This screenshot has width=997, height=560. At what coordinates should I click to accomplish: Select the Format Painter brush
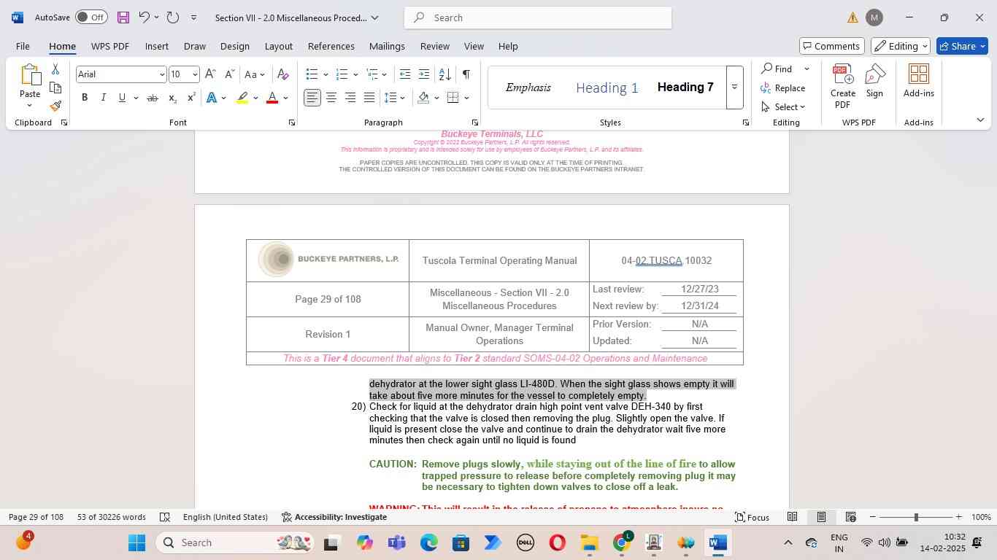[55, 106]
